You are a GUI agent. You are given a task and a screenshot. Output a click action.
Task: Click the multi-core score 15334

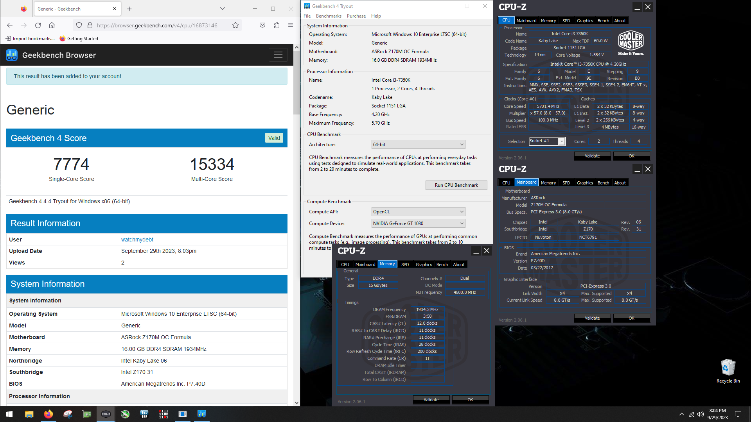[x=212, y=164]
